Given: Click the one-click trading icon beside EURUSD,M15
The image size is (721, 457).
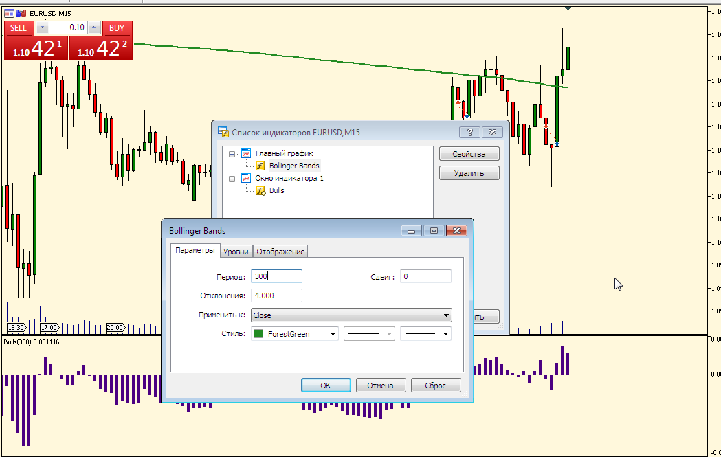Looking at the screenshot, I should coord(21,13).
